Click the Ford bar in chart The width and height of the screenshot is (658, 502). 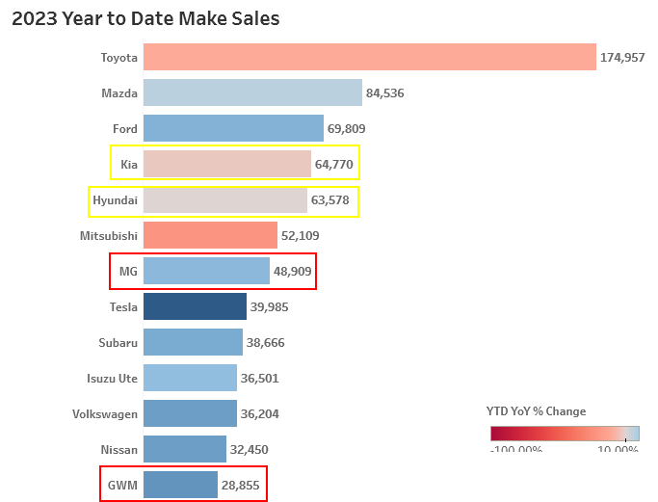233,128
